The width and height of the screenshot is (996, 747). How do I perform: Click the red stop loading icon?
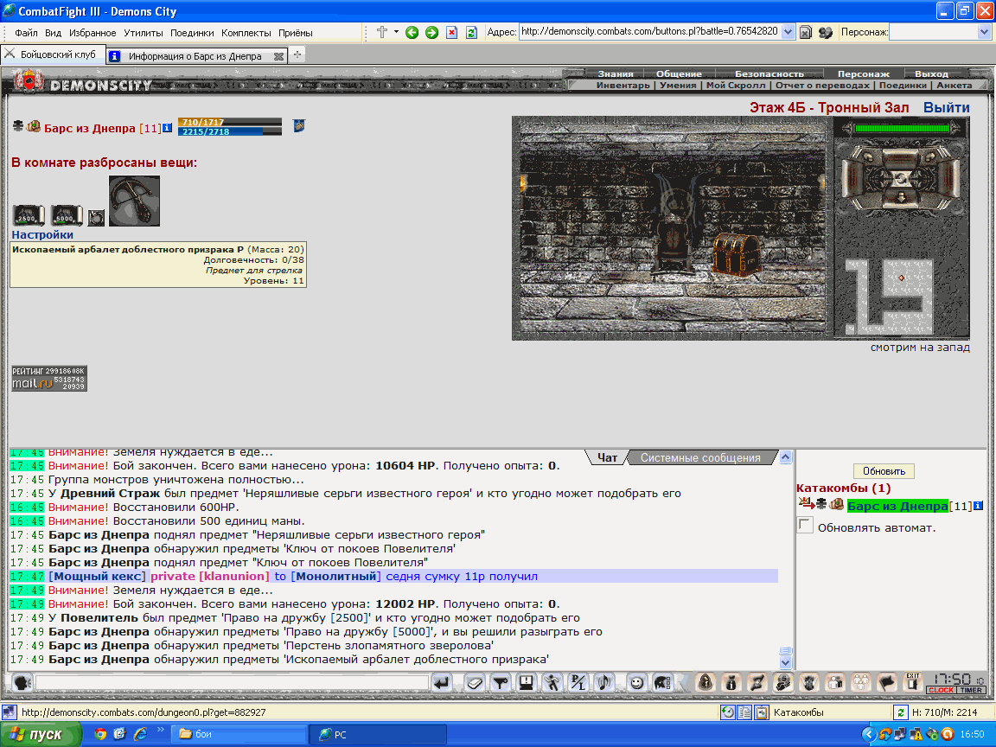(x=451, y=32)
